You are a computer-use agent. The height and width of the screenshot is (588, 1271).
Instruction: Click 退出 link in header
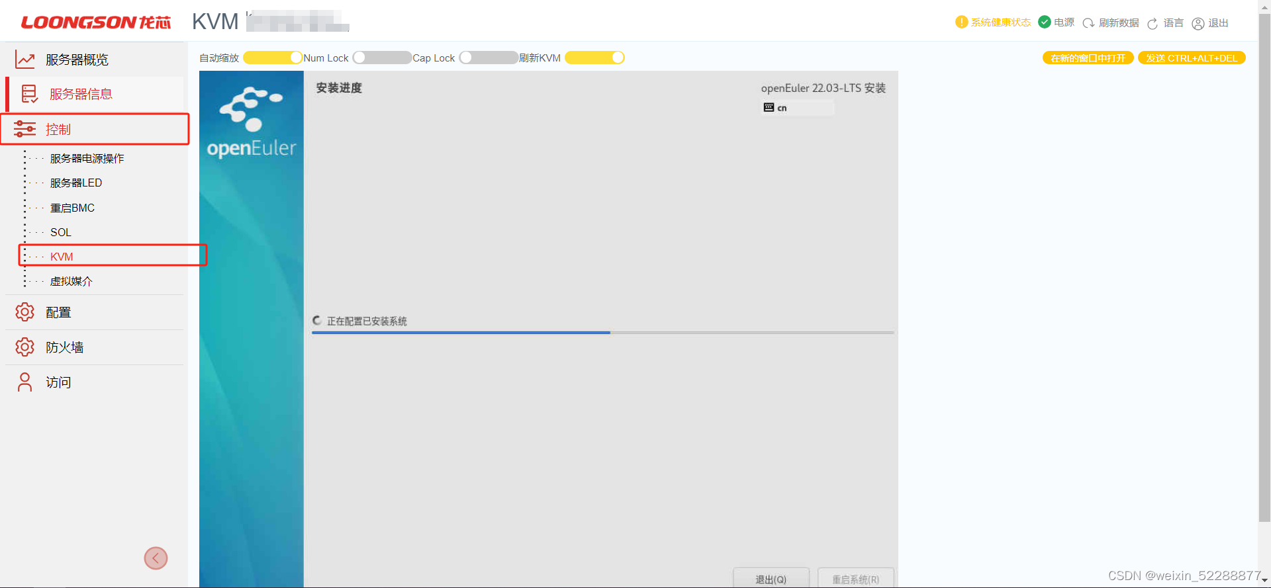click(1219, 23)
